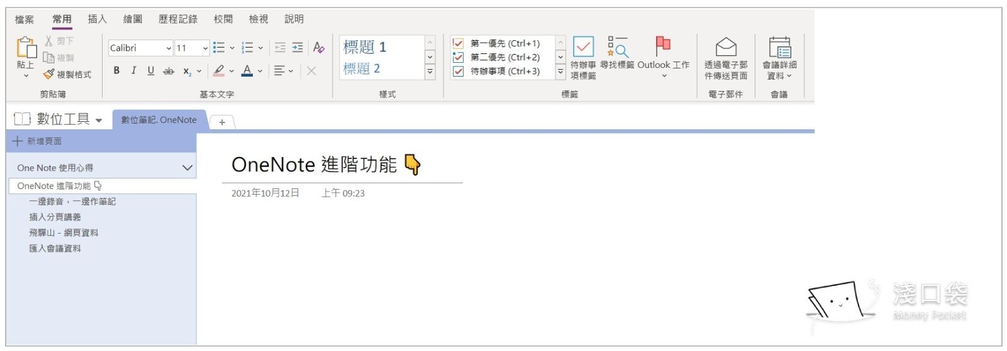
Task: Add a new section tab with plus
Action: tap(222, 122)
